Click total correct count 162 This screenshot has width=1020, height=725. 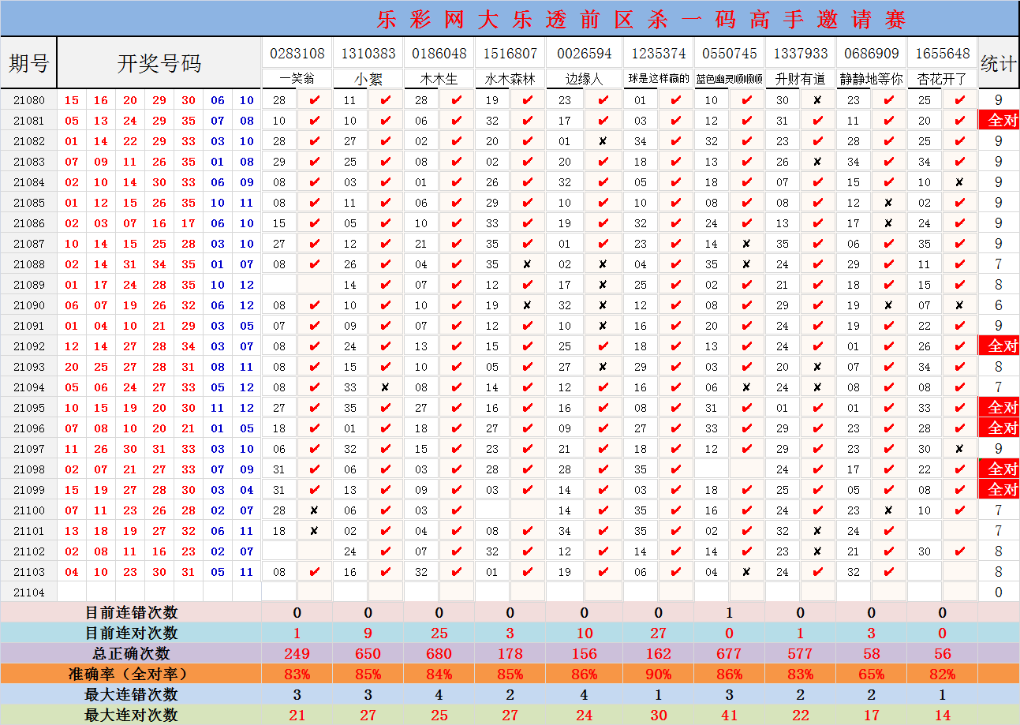pos(658,653)
